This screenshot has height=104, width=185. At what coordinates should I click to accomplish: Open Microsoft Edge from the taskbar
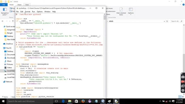[x=63, y=101]
